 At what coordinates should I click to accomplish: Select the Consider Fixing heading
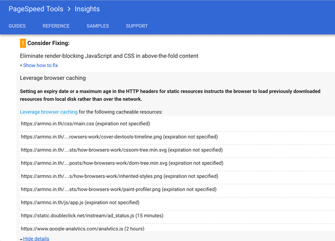point(48,43)
